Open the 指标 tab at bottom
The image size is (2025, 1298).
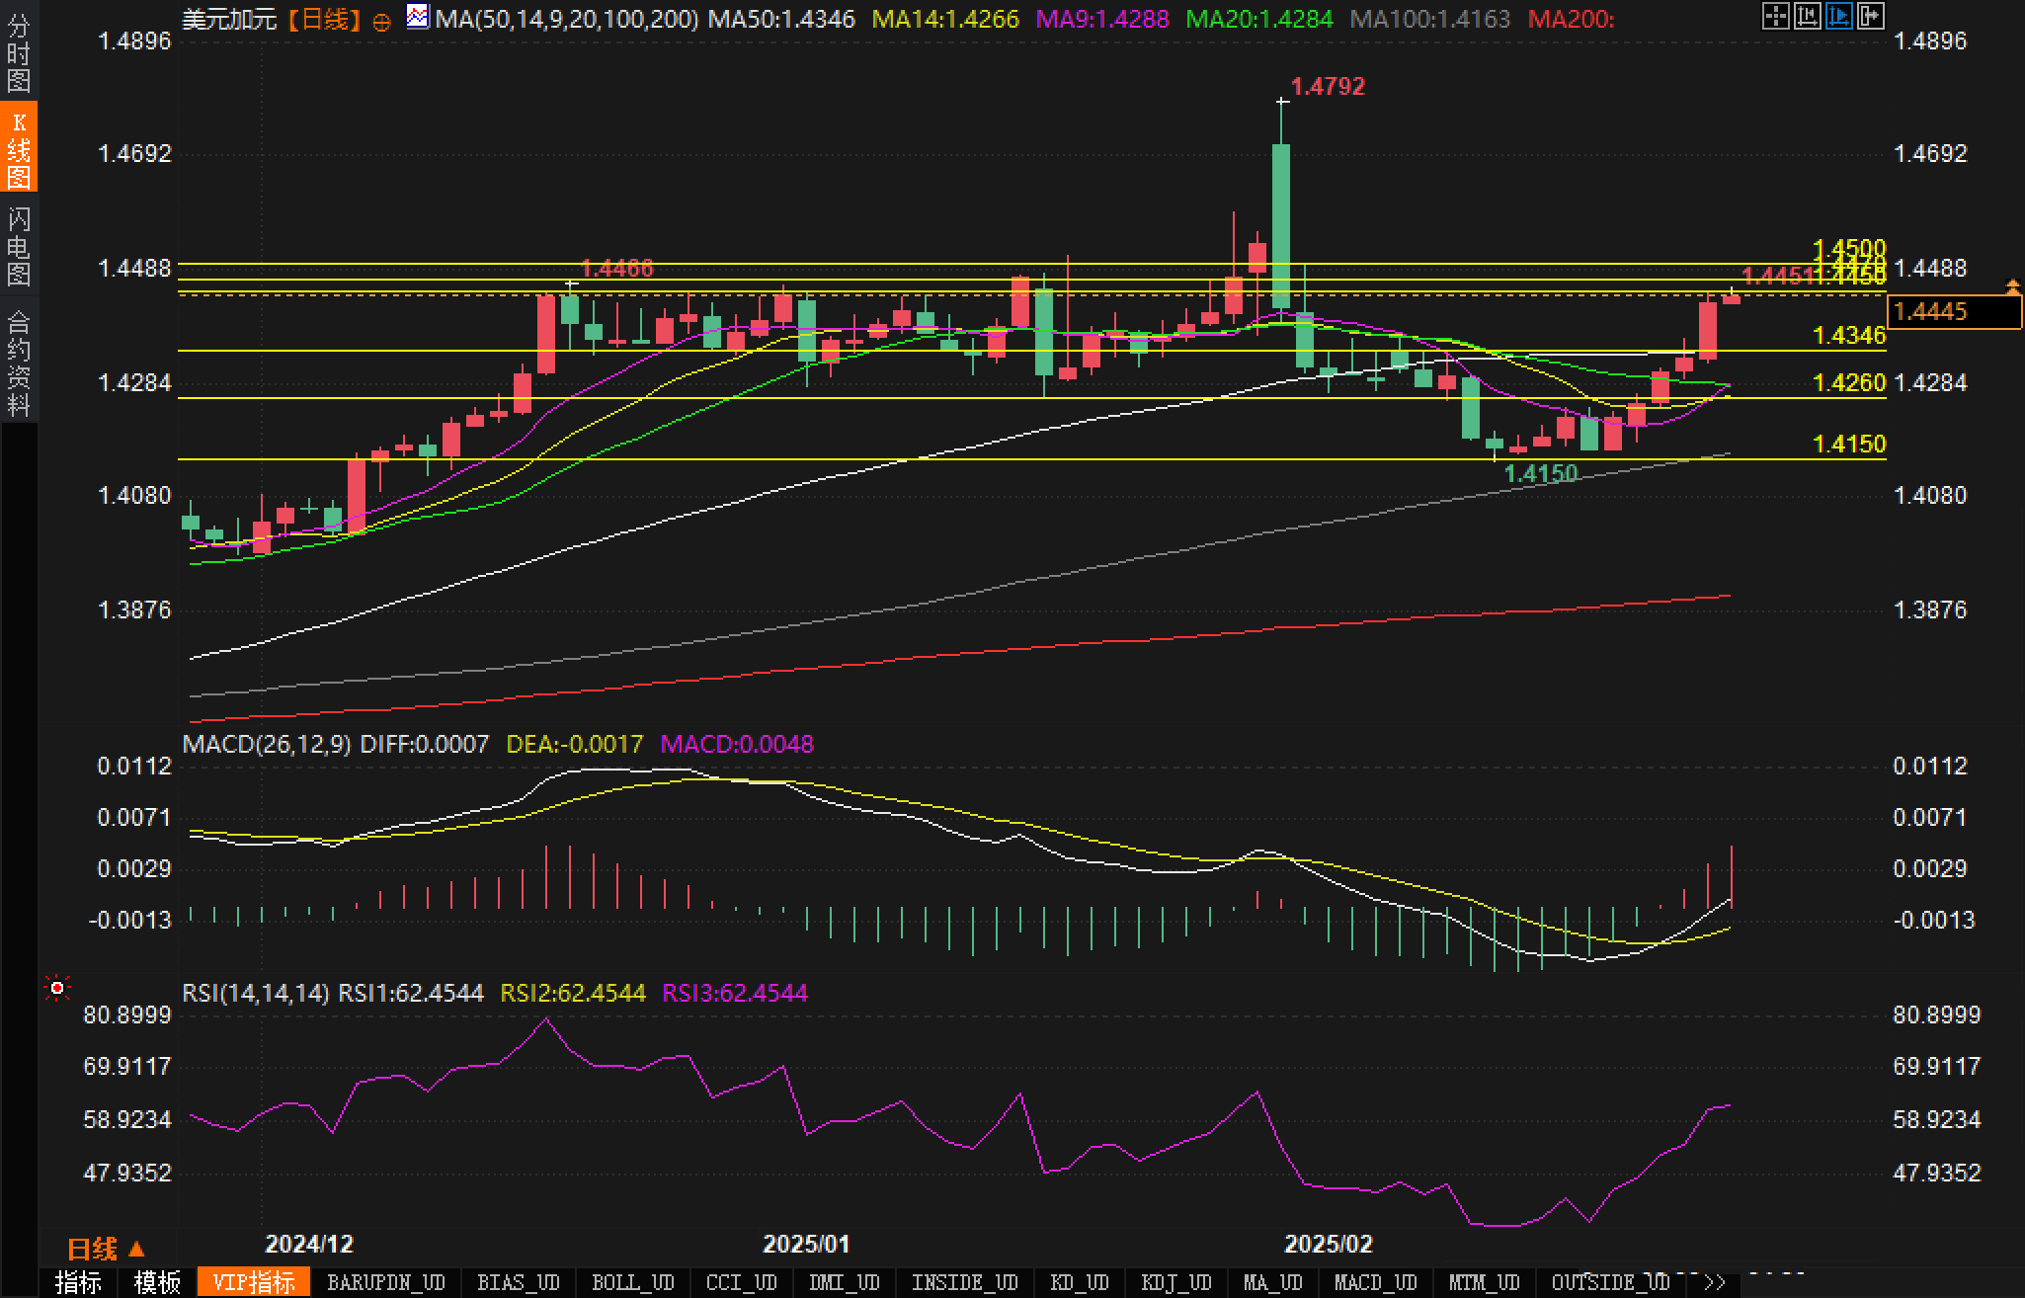coord(78,1283)
